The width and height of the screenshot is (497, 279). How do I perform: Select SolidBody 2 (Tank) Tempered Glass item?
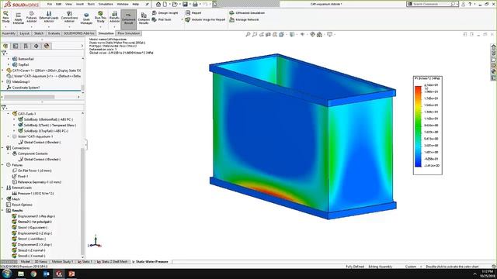(47, 125)
